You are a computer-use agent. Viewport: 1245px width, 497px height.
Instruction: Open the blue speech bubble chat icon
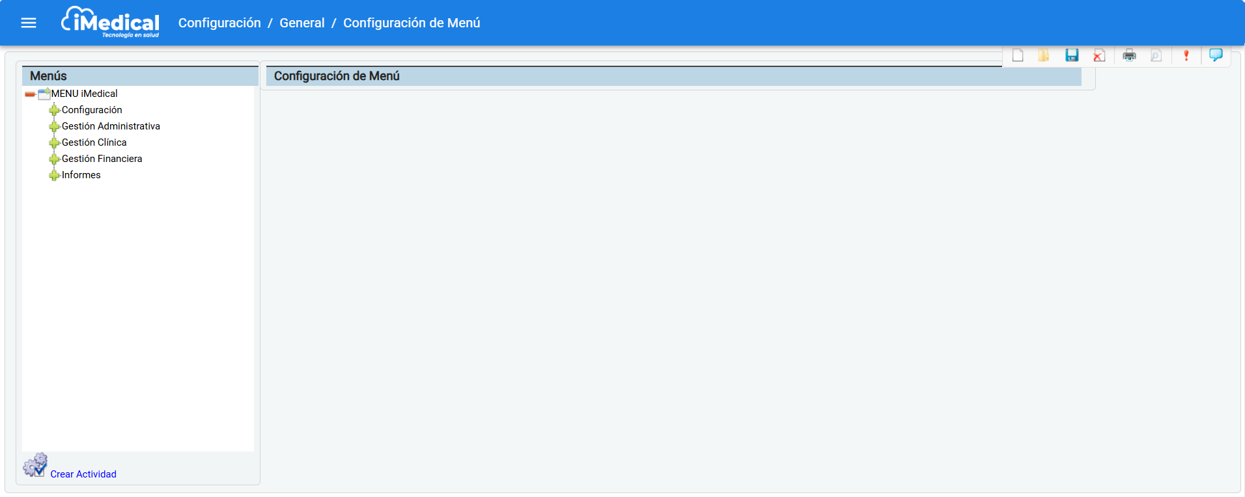click(1216, 55)
